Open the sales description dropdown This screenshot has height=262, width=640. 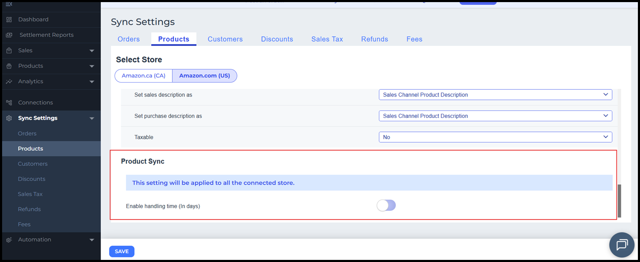[495, 95]
